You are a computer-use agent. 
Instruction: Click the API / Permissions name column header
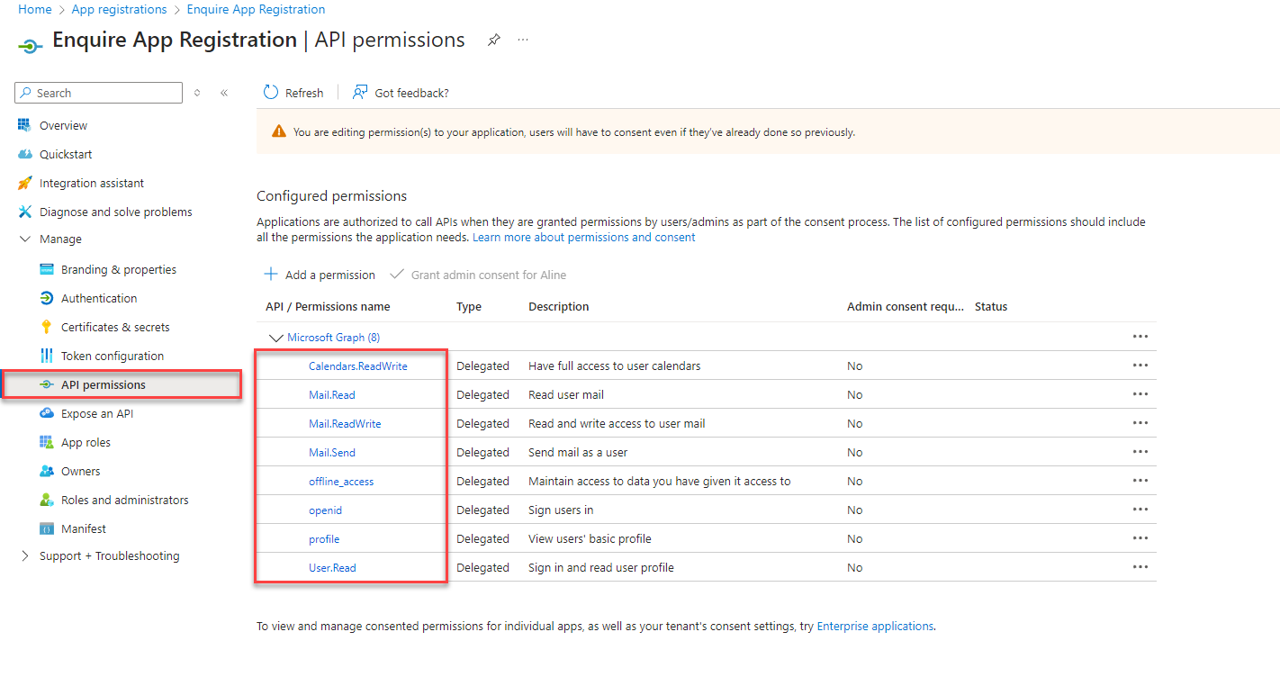click(x=328, y=306)
